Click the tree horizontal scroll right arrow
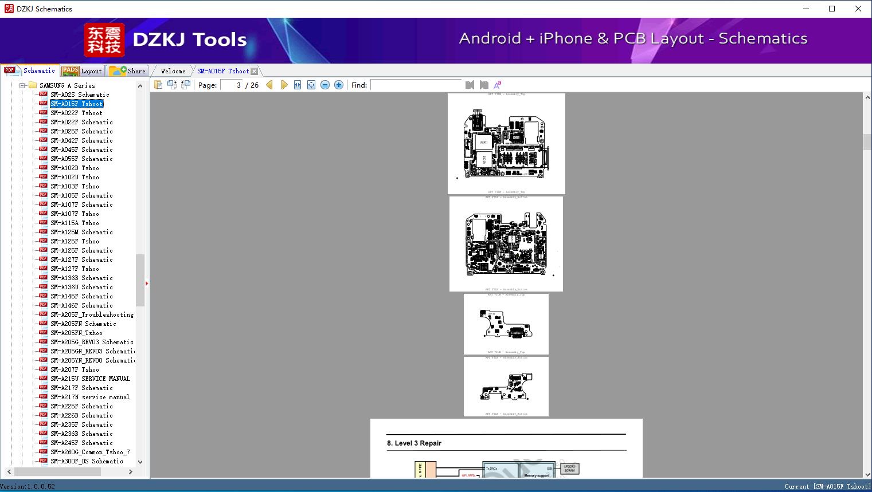 pyautogui.click(x=131, y=472)
